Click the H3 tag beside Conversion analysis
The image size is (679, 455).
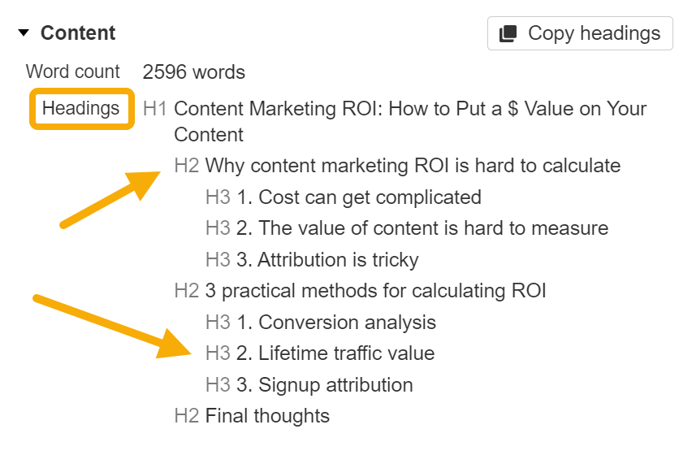[x=218, y=323]
